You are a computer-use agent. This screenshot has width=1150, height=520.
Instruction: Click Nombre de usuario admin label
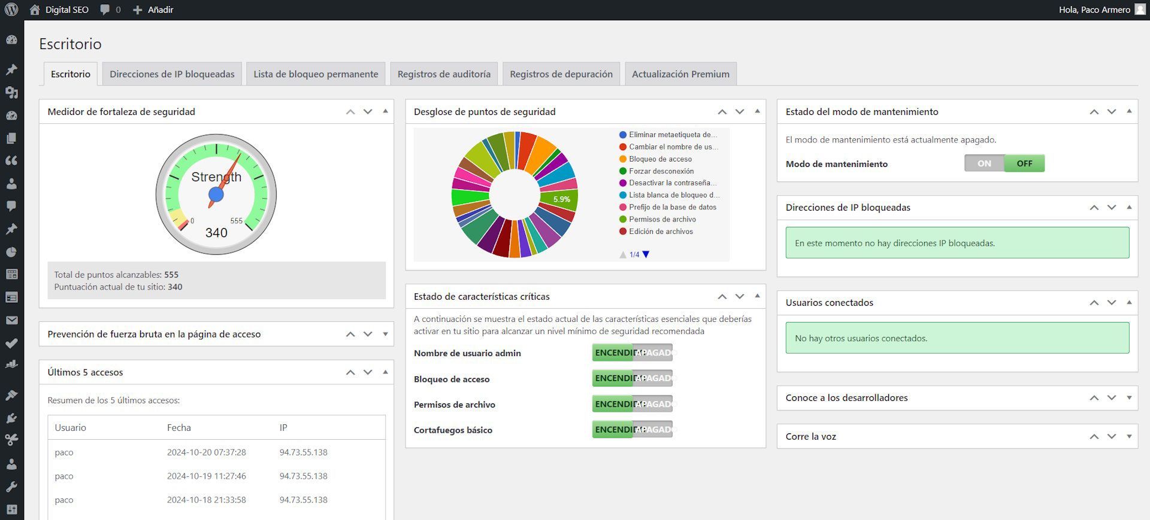click(467, 353)
